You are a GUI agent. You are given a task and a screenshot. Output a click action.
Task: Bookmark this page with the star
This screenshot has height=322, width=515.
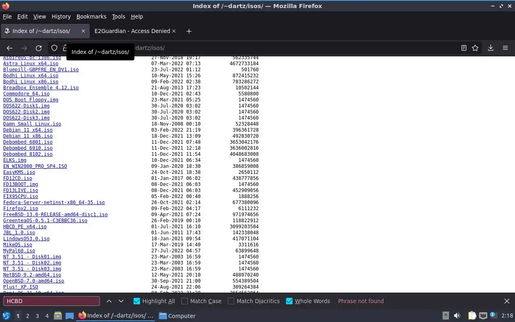point(475,48)
